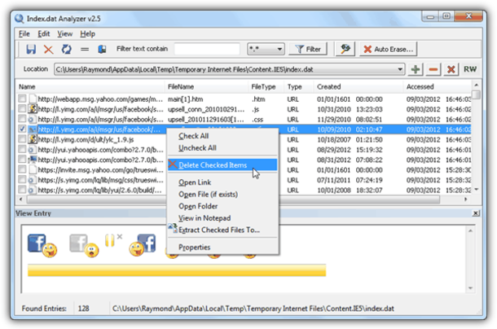Screen dimensions: 497x329
Task: Click the monitor icon of second yui.yahooapis row
Action: click(x=32, y=160)
